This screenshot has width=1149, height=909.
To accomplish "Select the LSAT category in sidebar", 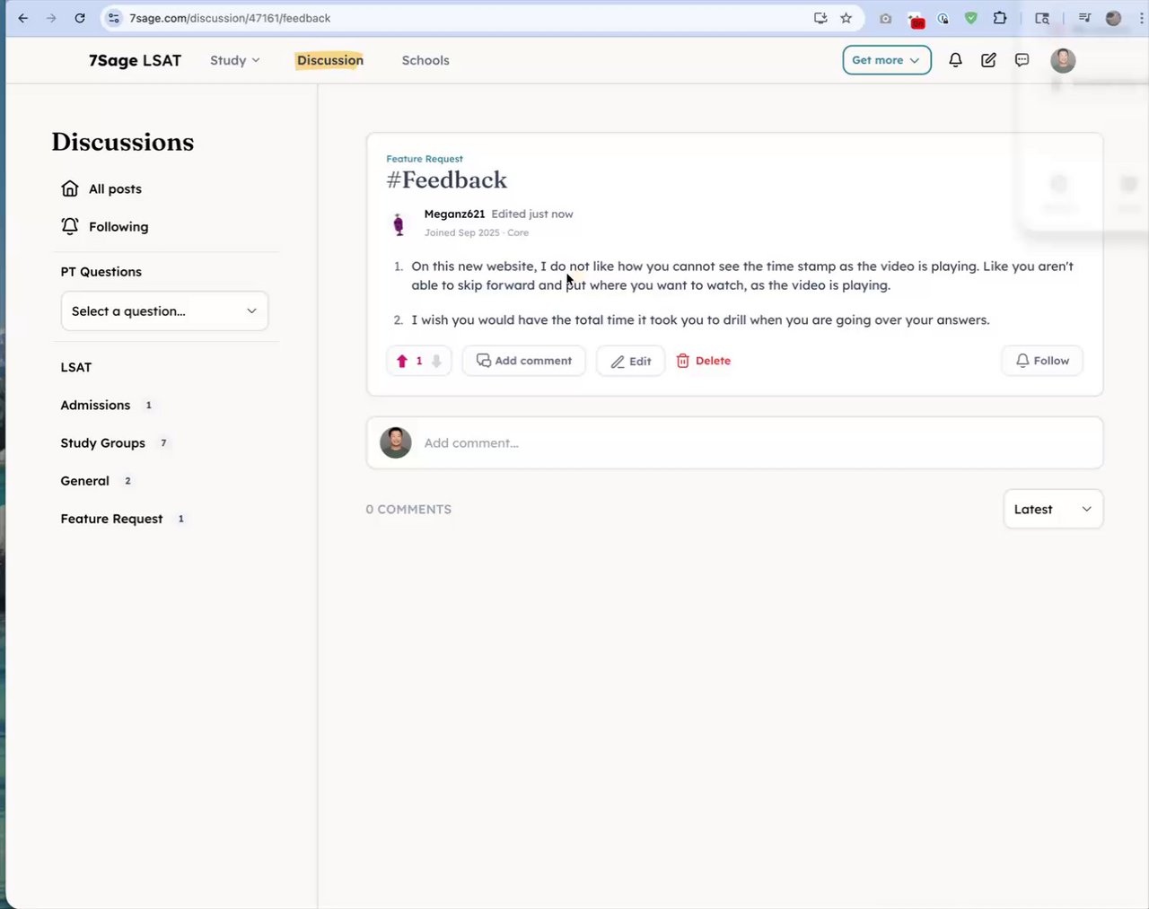I will click(x=76, y=367).
